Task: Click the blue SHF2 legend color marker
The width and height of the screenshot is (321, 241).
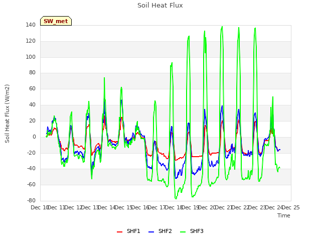Action: 151,232
